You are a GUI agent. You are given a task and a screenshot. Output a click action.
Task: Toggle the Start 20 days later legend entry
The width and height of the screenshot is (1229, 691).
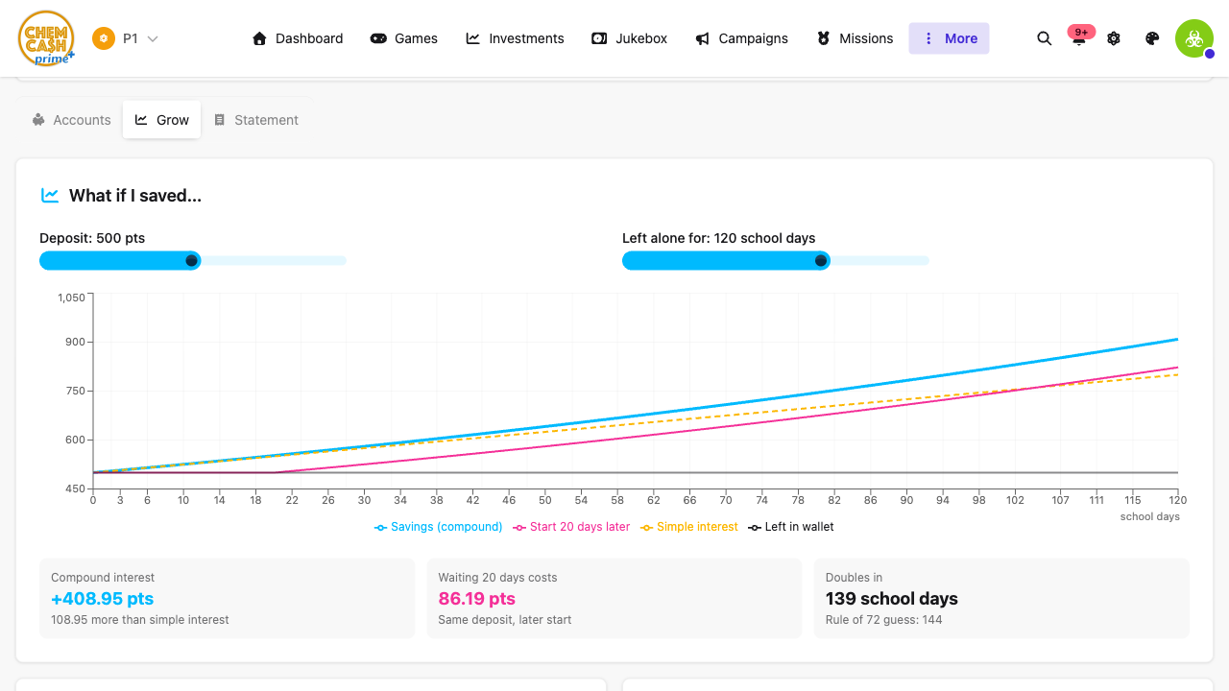coord(572,527)
